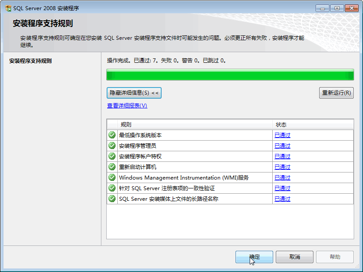Open the 查看详细报表(V) link
This screenshot has height=272, width=363.
click(127, 106)
